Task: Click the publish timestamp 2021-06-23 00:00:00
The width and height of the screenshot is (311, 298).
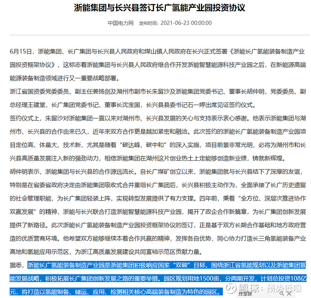Action: (x=186, y=23)
